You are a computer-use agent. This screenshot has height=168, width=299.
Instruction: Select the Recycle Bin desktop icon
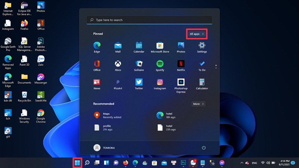[x=24, y=97]
